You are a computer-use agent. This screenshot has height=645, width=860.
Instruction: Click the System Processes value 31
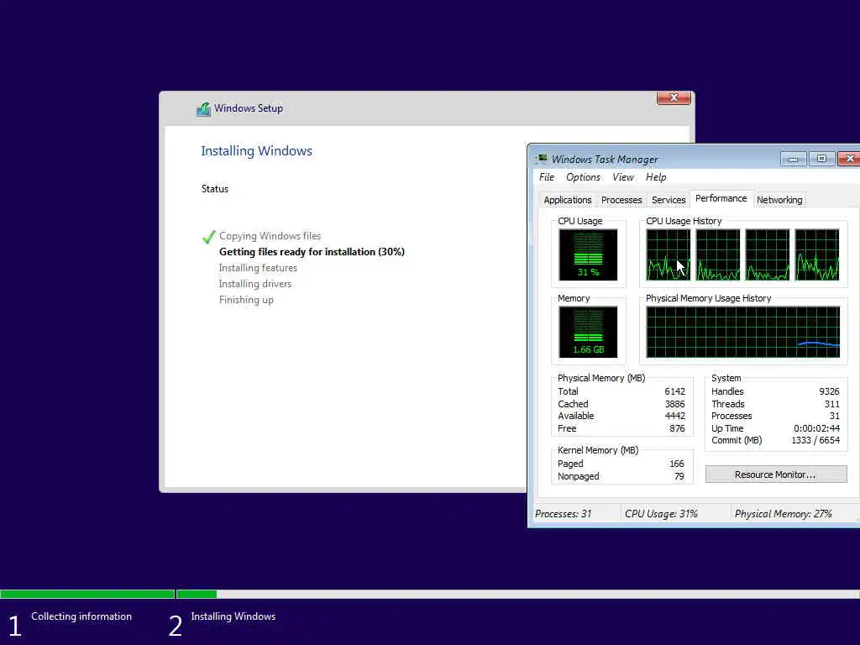834,417
